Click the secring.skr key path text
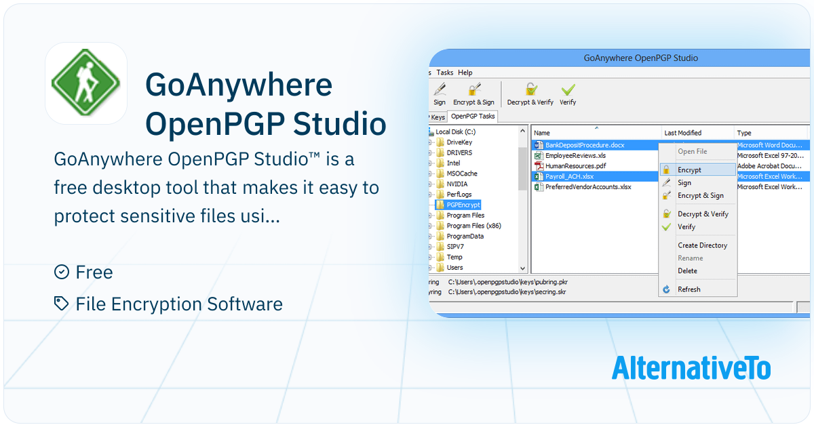This screenshot has height=427, width=814. (x=507, y=292)
